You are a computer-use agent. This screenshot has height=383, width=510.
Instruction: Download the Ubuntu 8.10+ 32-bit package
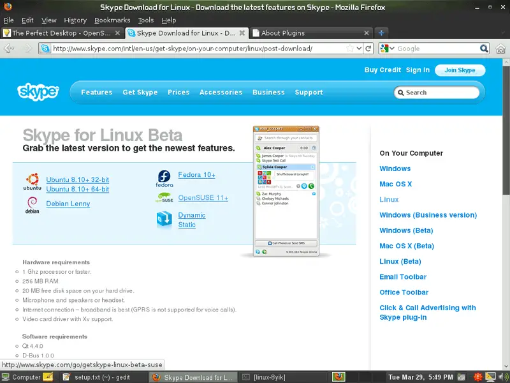[x=77, y=179]
